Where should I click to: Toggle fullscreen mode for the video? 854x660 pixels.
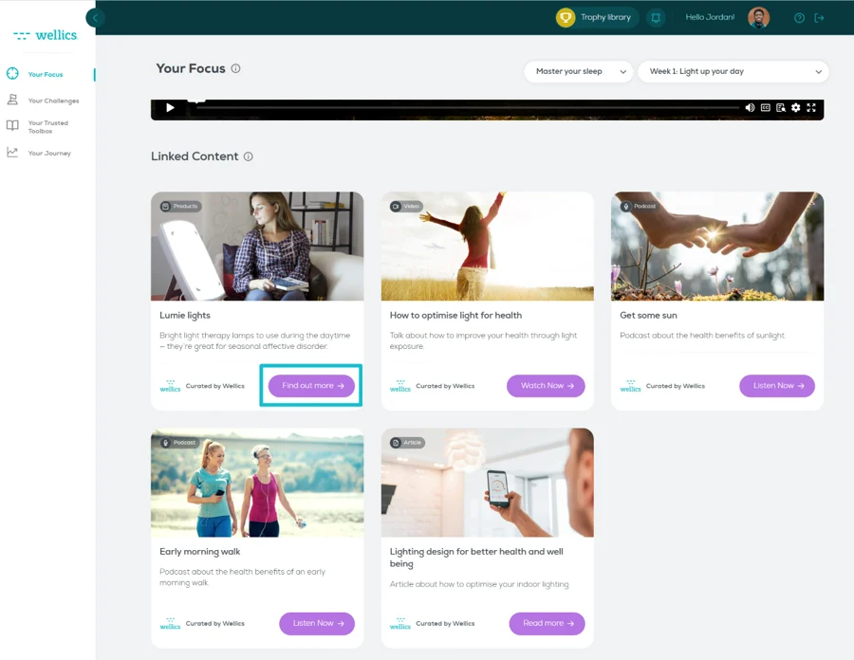point(811,107)
